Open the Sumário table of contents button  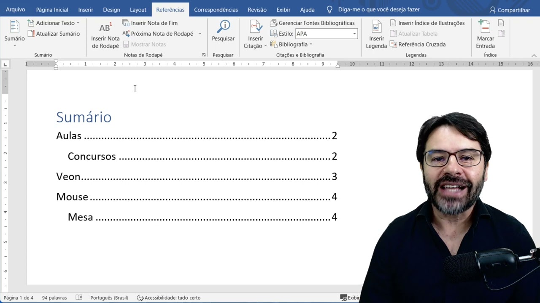[x=14, y=34]
